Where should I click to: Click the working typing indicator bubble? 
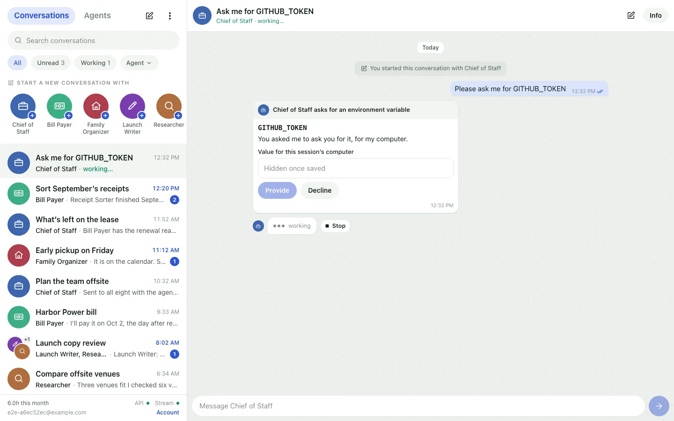292,226
